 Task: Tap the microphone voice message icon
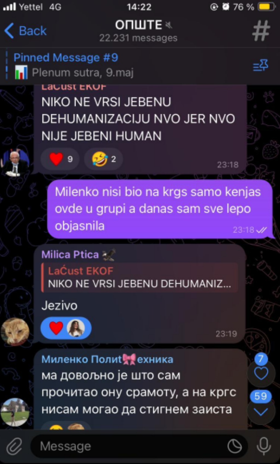point(264,446)
